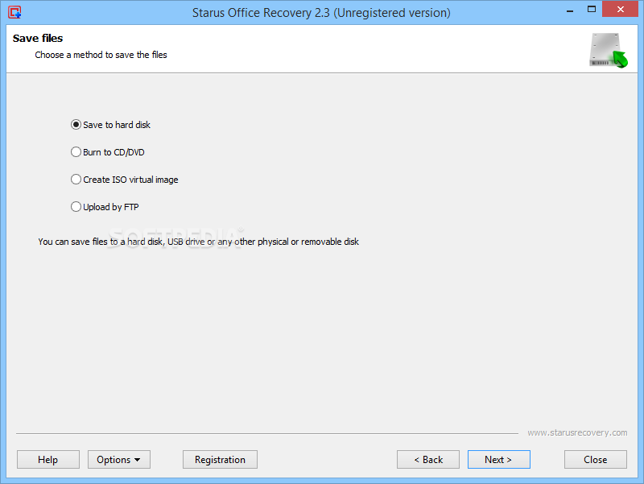The width and height of the screenshot is (644, 484).
Task: Click the hard drive save icon in header
Action: pyautogui.click(x=609, y=50)
